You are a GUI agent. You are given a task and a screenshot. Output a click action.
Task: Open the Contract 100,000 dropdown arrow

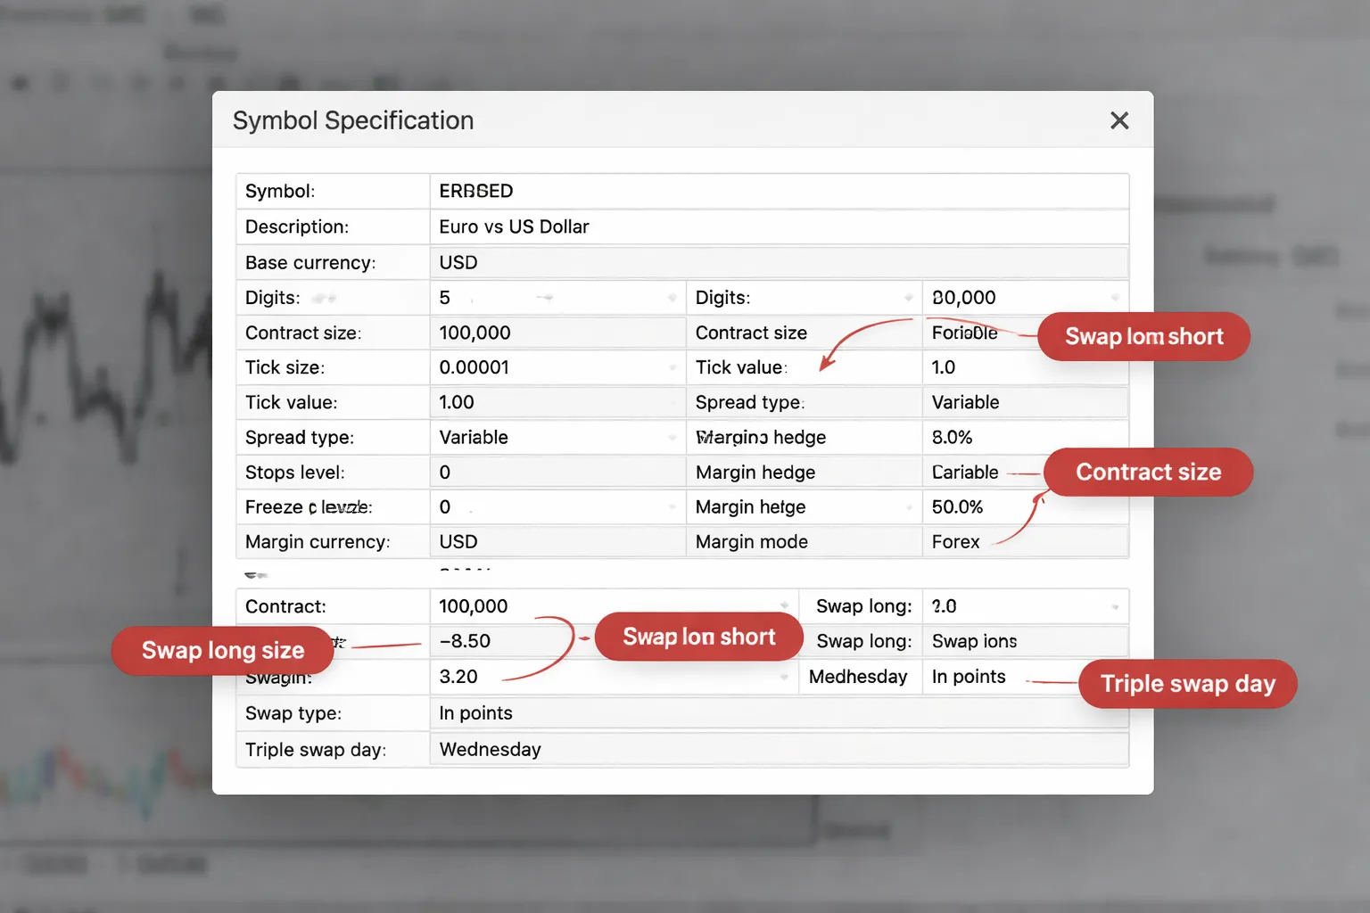783,606
